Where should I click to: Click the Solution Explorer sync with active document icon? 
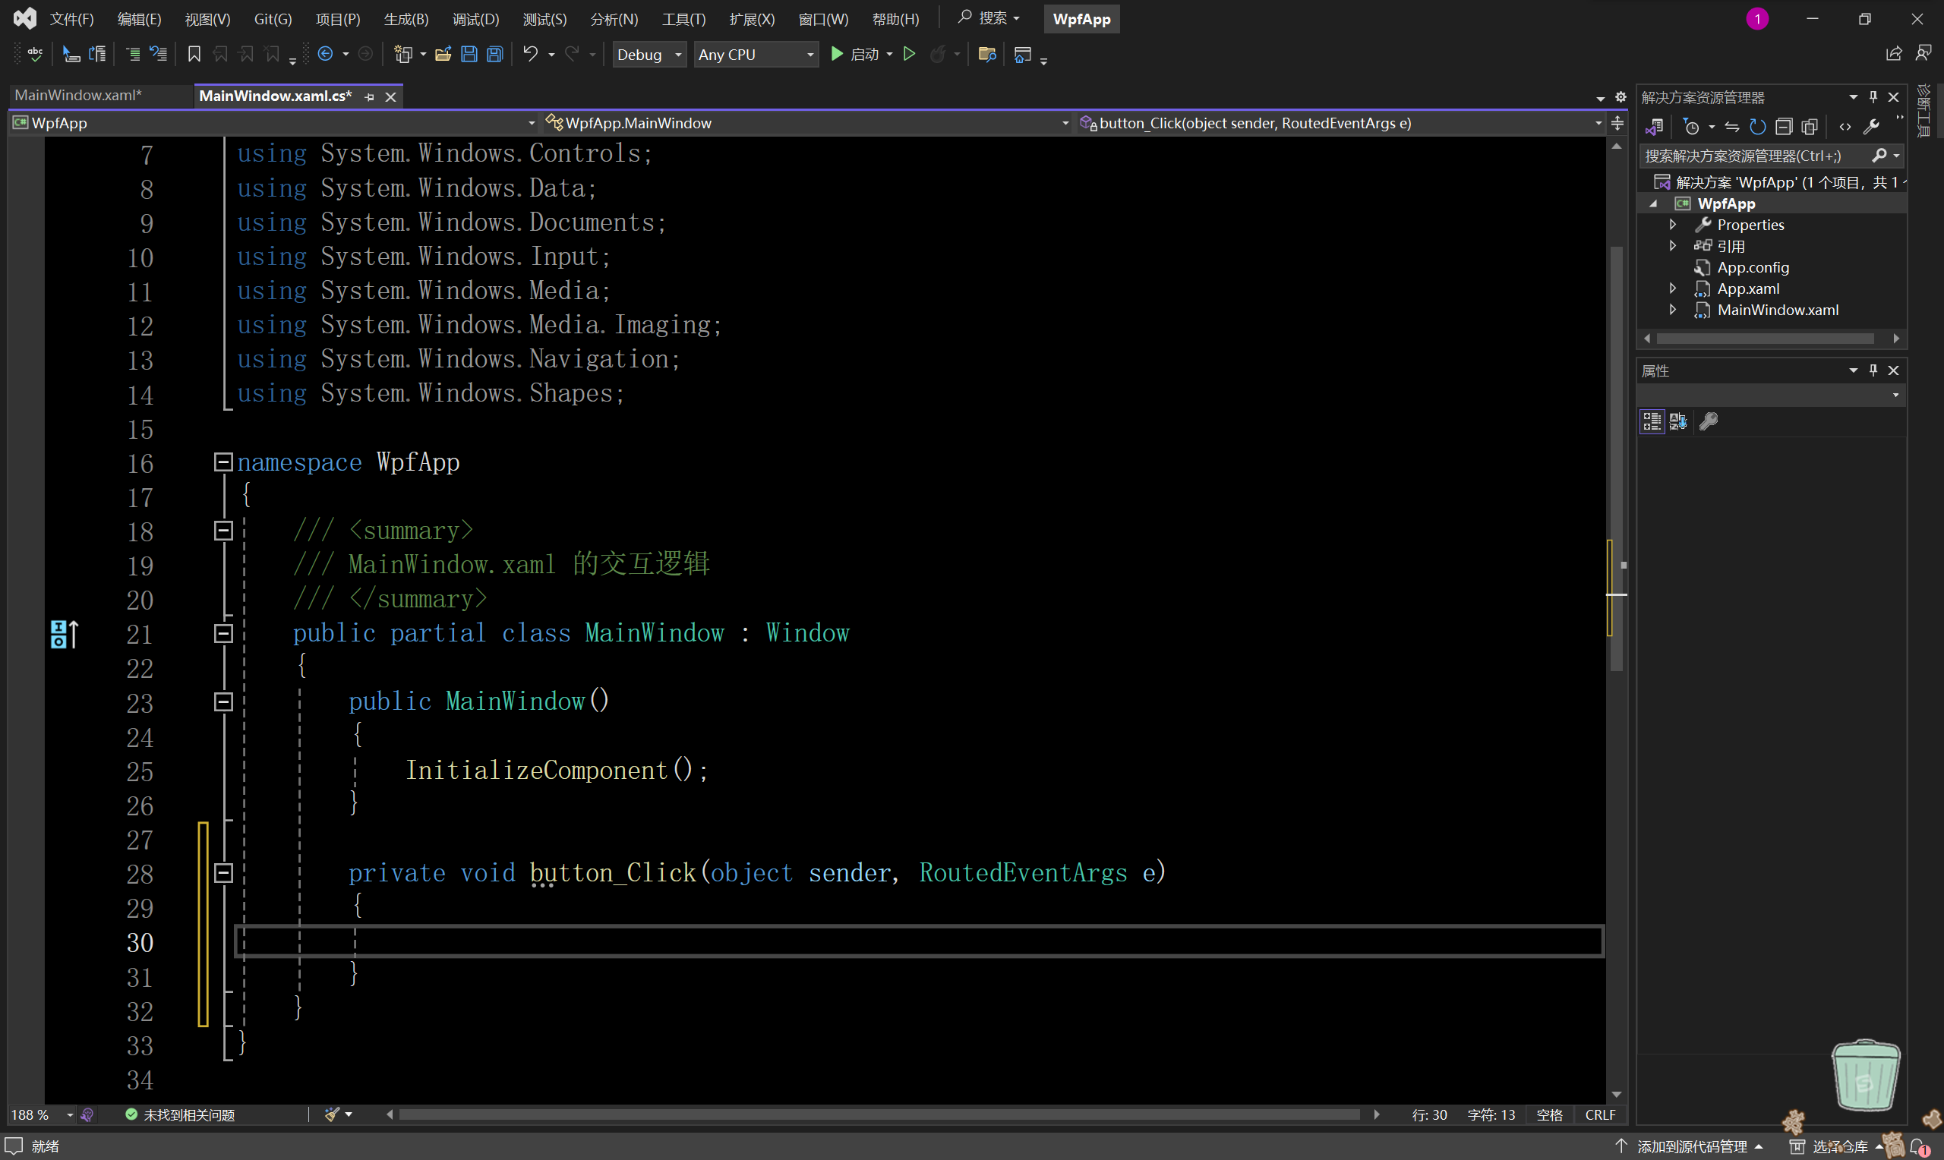click(1732, 127)
